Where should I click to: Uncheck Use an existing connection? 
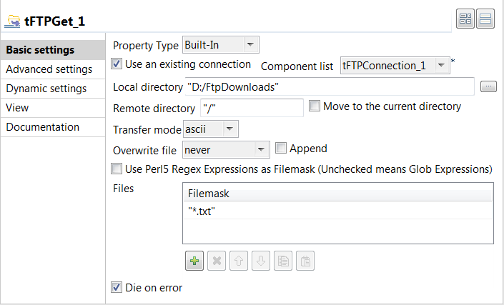(x=117, y=64)
